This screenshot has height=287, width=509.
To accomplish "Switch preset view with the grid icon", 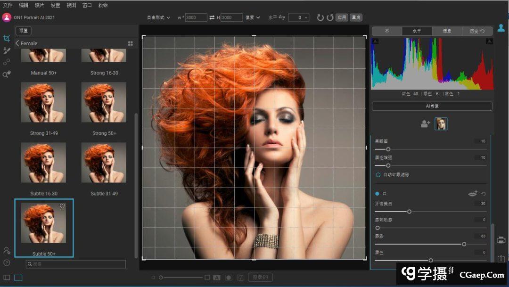I will click(x=131, y=43).
